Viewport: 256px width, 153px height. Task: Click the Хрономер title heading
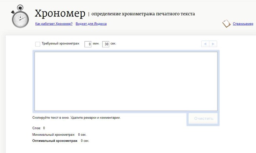click(60, 13)
